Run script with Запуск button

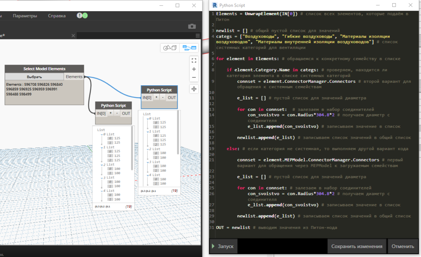tap(223, 246)
